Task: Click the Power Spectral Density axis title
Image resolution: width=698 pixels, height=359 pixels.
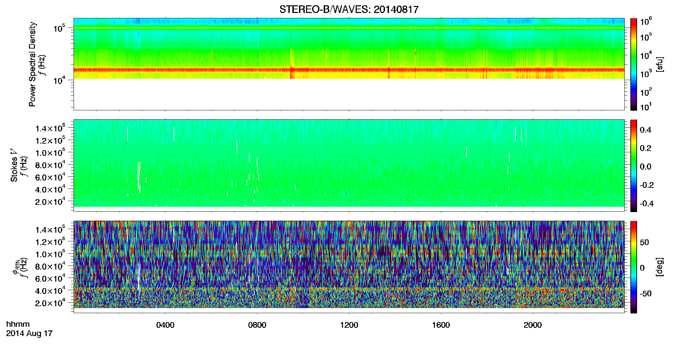Action: click(x=32, y=64)
